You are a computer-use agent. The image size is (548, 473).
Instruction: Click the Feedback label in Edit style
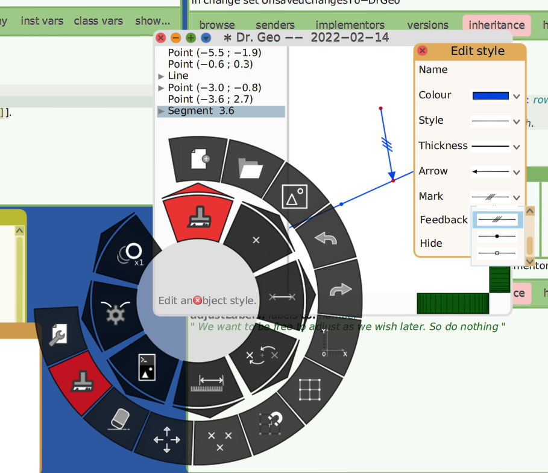(444, 220)
